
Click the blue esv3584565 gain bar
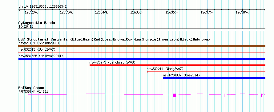click(142, 59)
